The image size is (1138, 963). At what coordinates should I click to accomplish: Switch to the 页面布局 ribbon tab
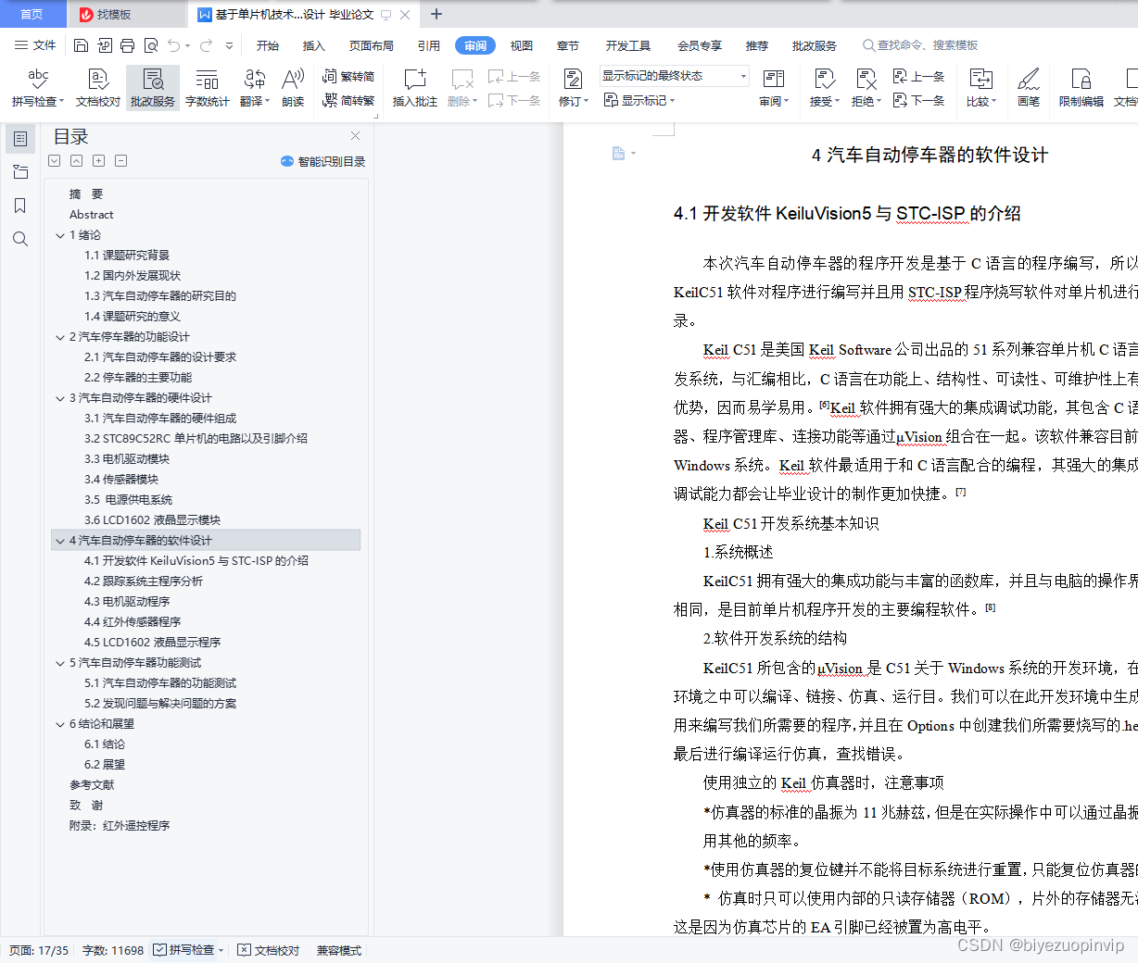pyautogui.click(x=372, y=45)
